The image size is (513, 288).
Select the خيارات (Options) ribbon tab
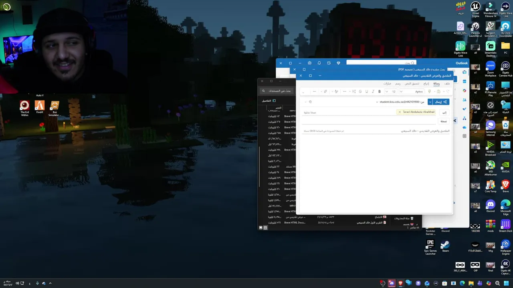tap(388, 84)
